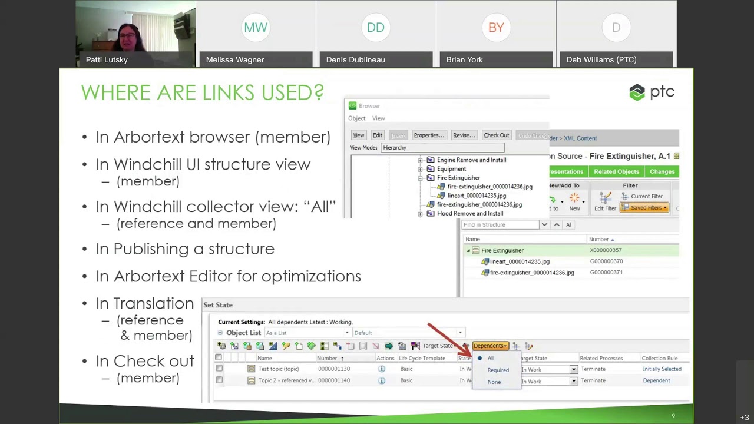The height and width of the screenshot is (424, 754).
Task: Click folder icon beside Engine Remove and Install
Action: point(431,160)
